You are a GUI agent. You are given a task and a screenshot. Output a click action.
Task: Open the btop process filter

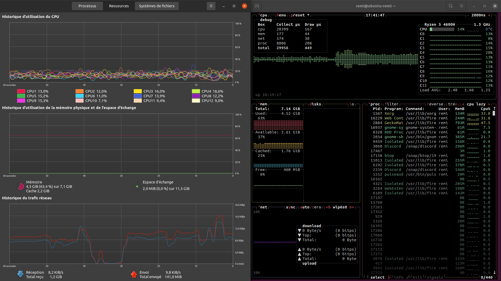[x=391, y=104]
